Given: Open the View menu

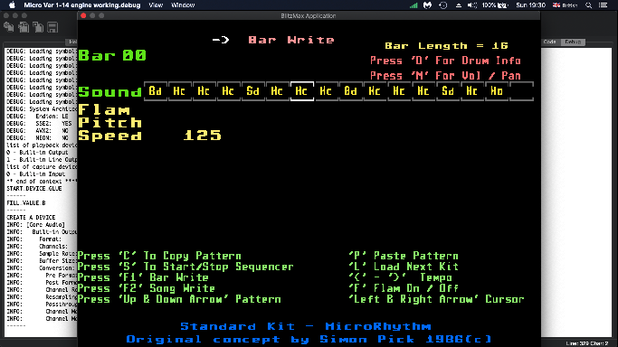Looking at the screenshot, I should coord(156,5).
